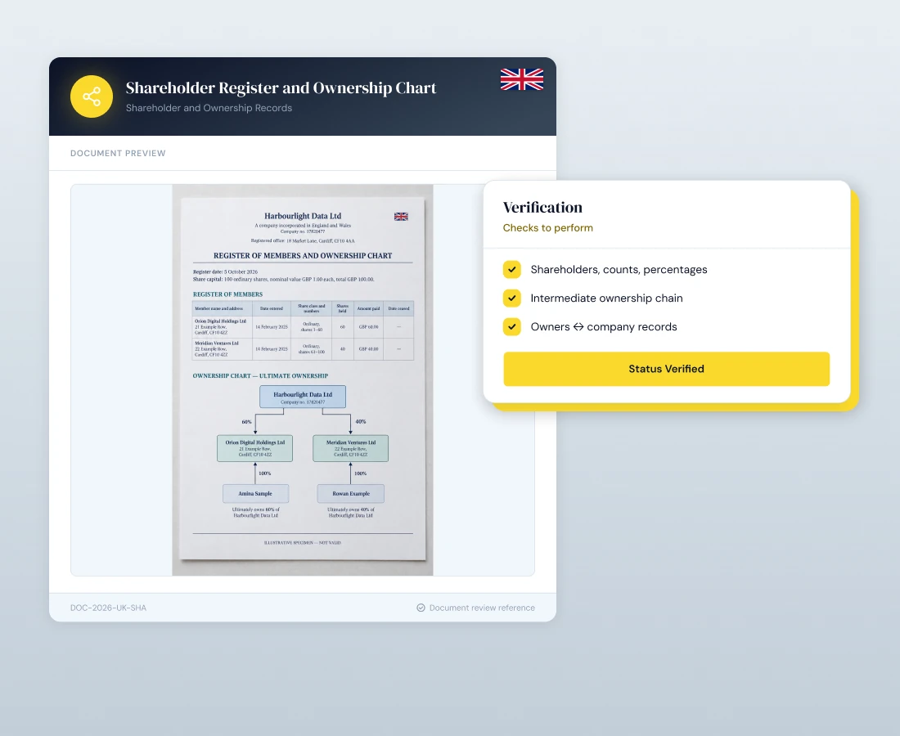This screenshot has width=900, height=736.
Task: Click OWNERSHIP CHART — ULTIMATE OWNERSHIP heading
Action: pyautogui.click(x=260, y=375)
